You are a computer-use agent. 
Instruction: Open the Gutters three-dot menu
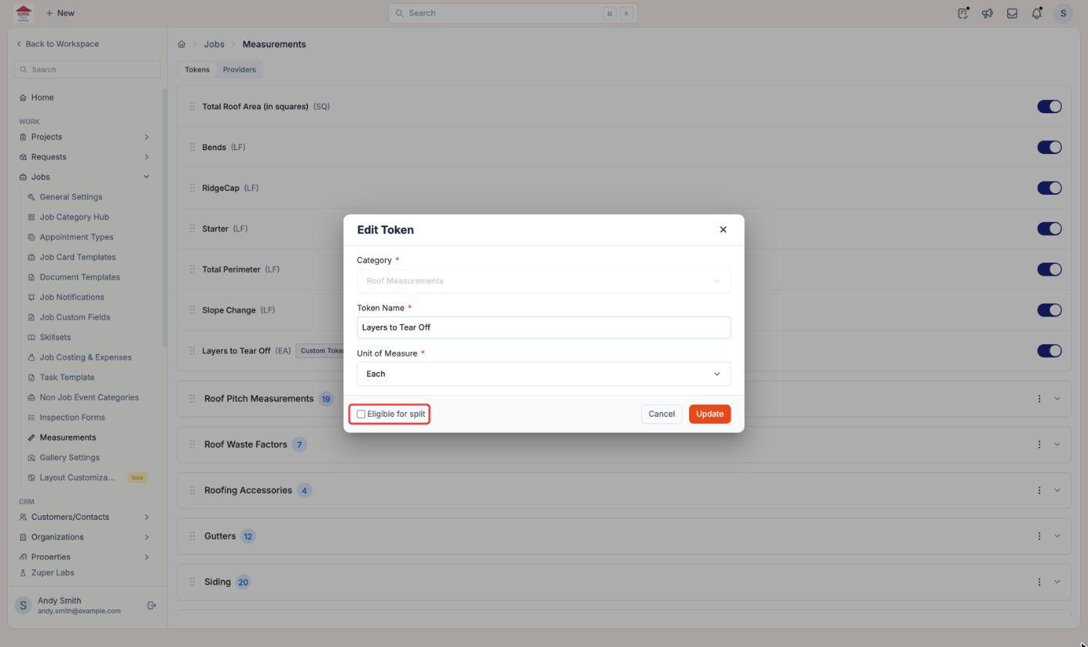coord(1039,536)
